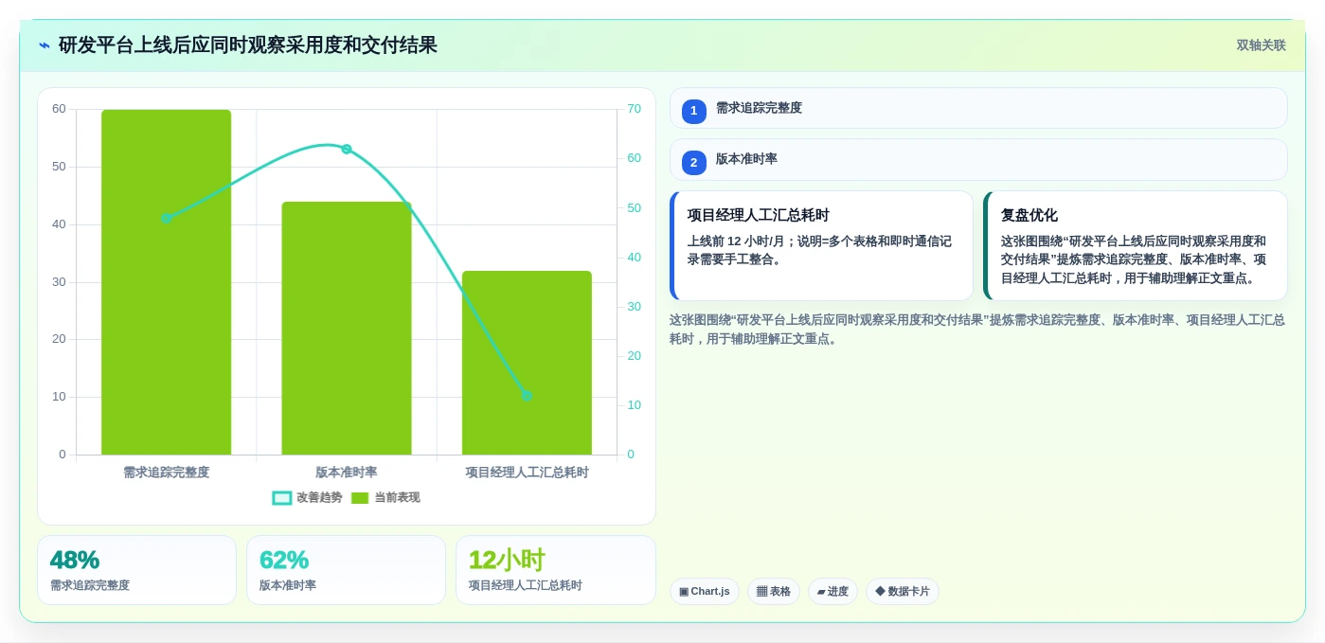This screenshot has width=1325, height=643.
Task: Click the left axis value 60
Action: pos(59,109)
